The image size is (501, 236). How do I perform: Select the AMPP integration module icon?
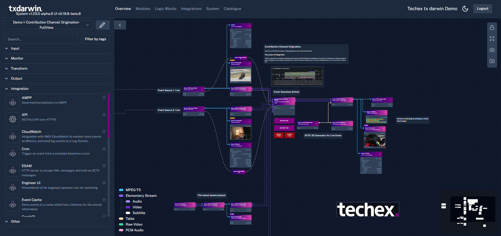coord(13,102)
